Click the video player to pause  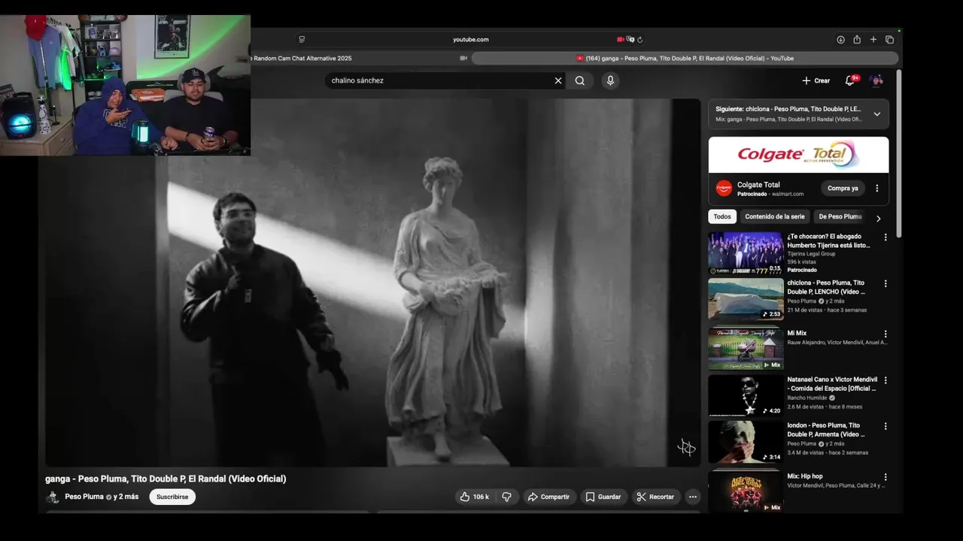coord(372,283)
